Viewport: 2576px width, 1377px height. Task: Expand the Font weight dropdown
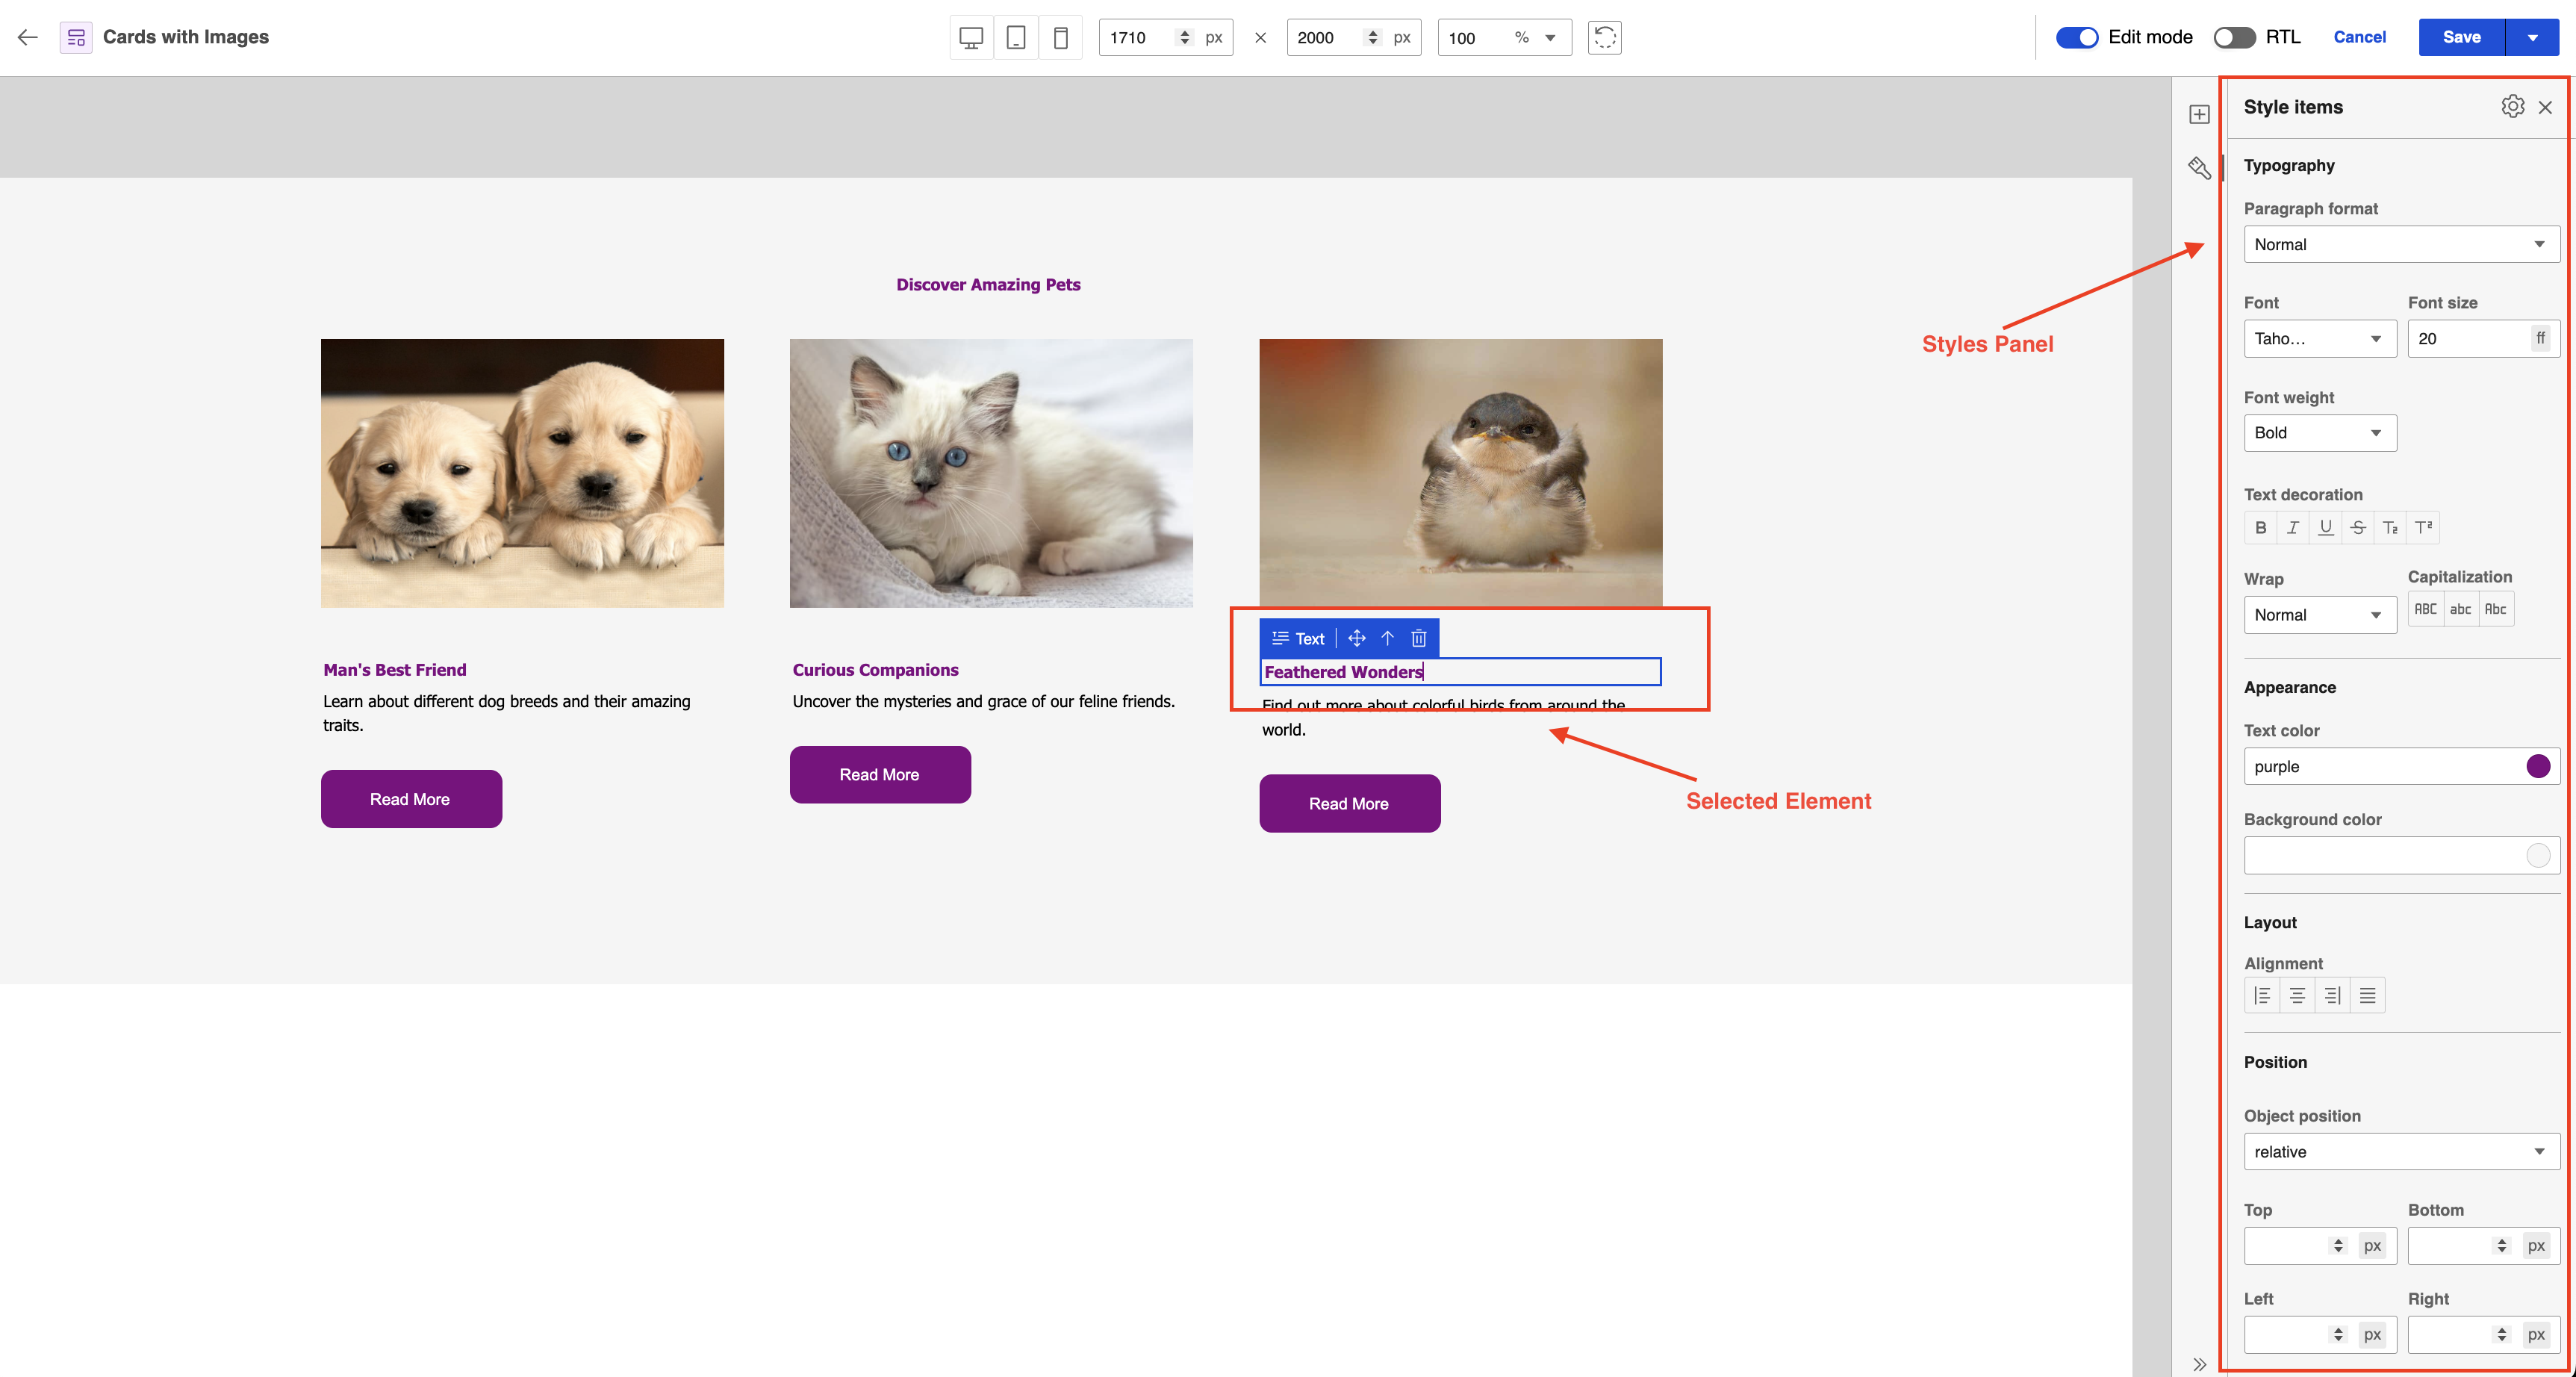coord(2319,433)
